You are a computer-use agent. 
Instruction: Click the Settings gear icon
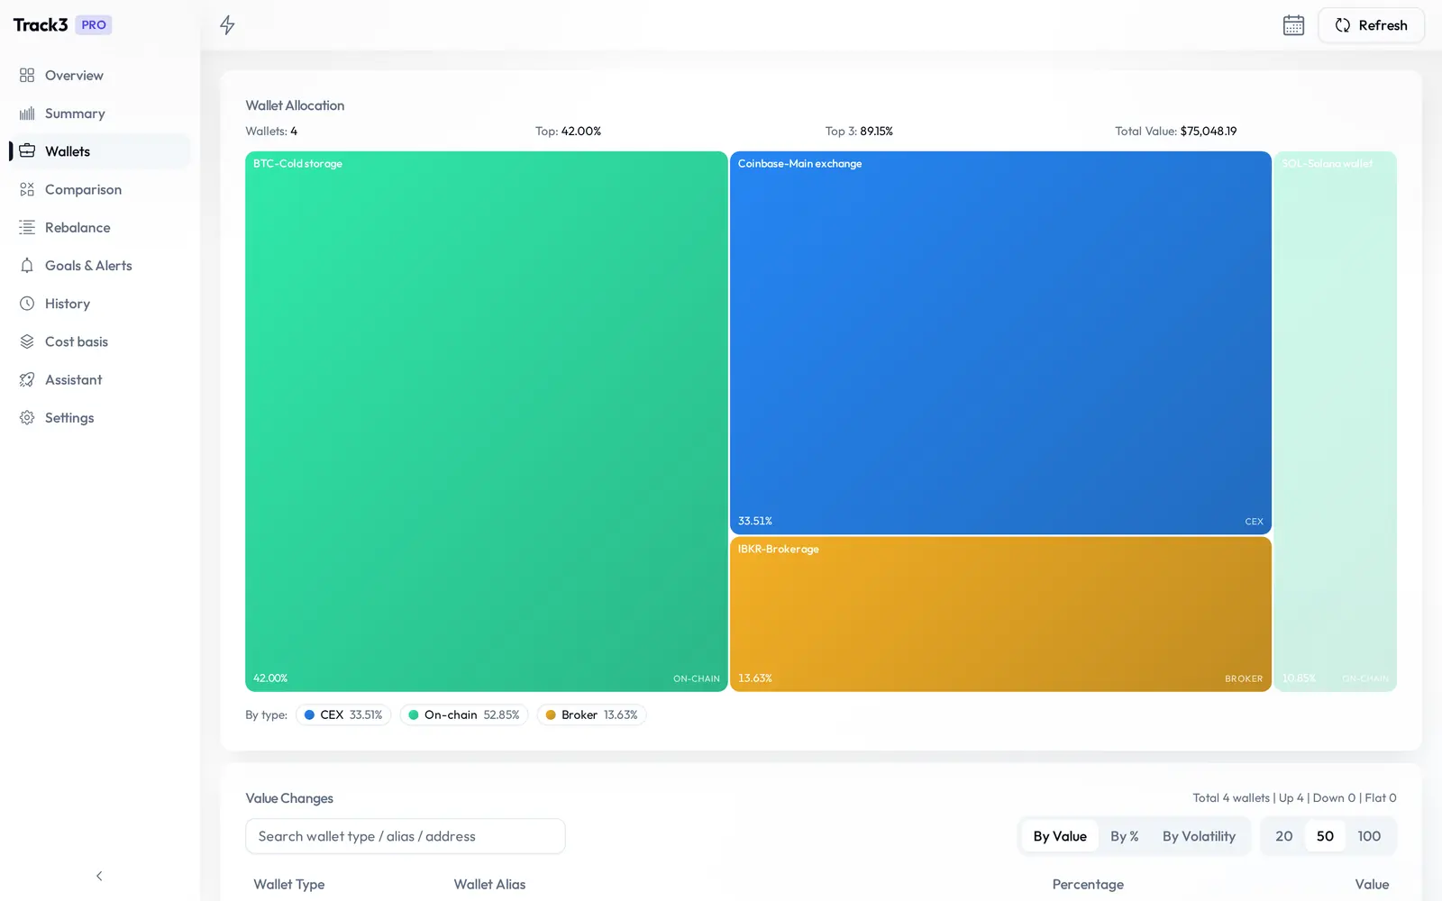pos(27,418)
